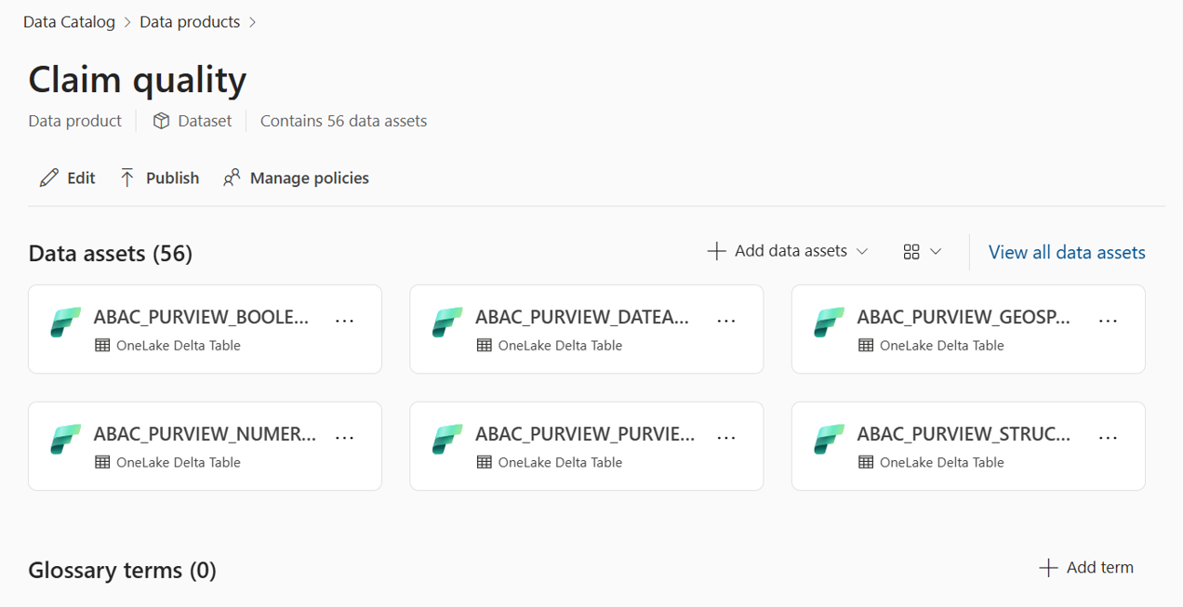Publish the Claim quality data product

(159, 178)
